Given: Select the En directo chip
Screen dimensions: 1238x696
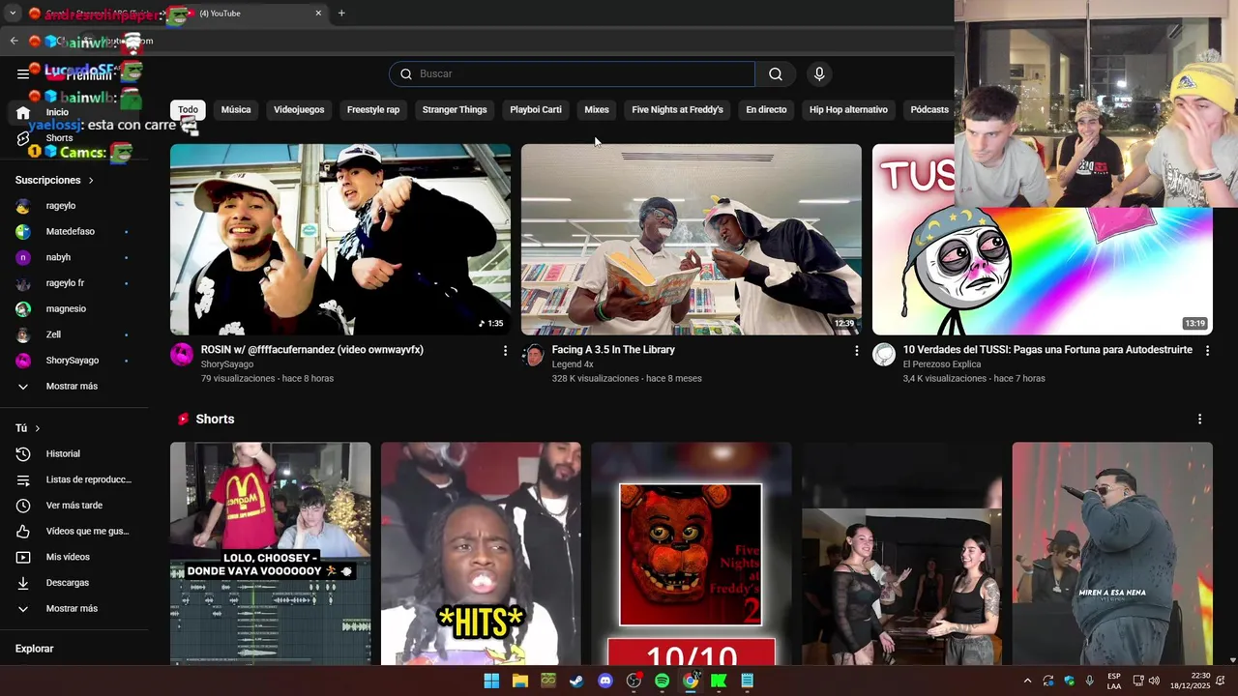Looking at the screenshot, I should point(766,110).
